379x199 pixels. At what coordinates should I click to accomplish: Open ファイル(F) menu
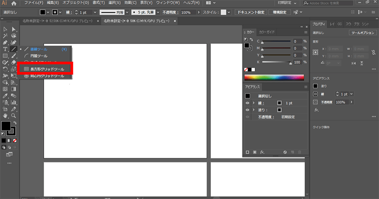(34, 3)
